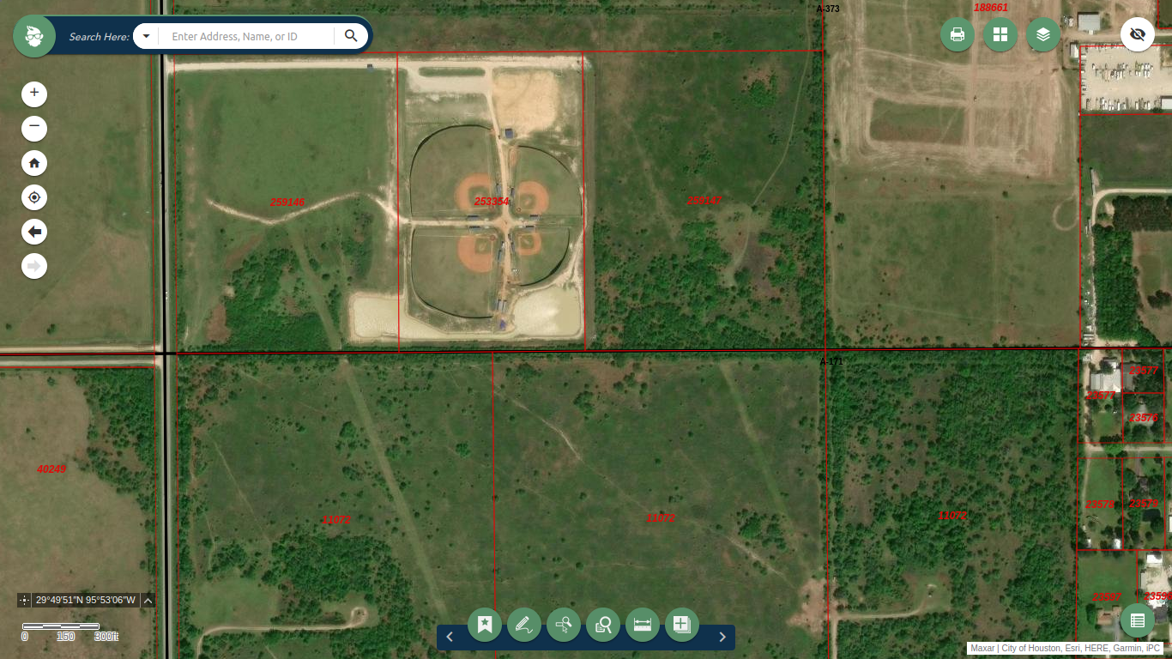This screenshot has width=1172, height=659.
Task: Open the measurement ruler tool
Action: click(x=643, y=625)
